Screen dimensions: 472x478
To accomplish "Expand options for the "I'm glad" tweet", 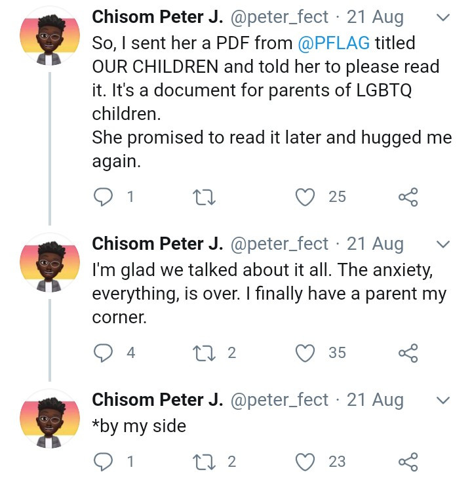I will (x=442, y=245).
